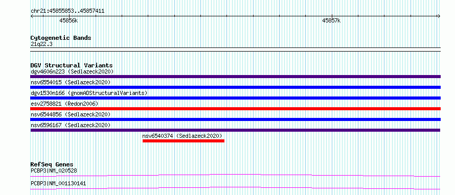Screen dimensions: 455x195
Task: Click the dgv4606n223 purple variant bar
Action: [235, 77]
